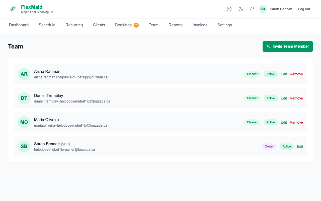The image size is (321, 201).
Task: Click Sarah Bennett's Active status badge
Action: tap(287, 146)
